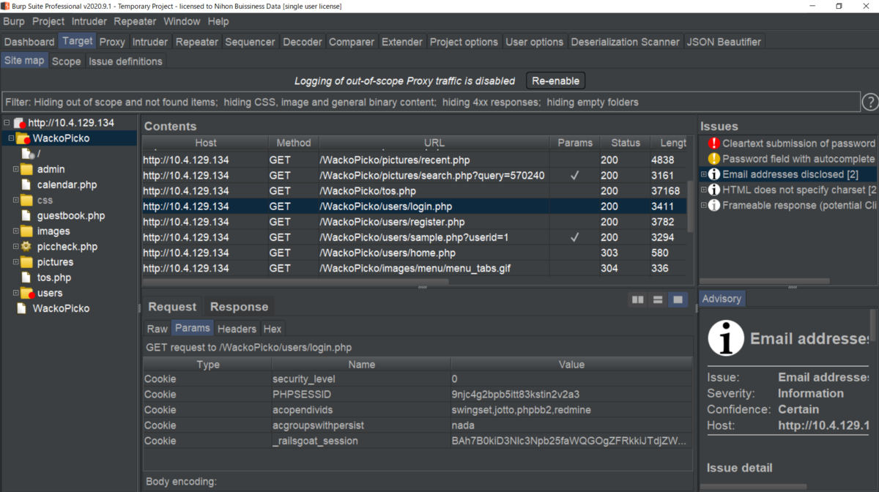Expand the users folder node
The image size is (879, 492).
16,293
